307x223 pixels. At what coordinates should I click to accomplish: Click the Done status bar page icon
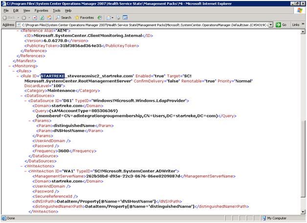pos(4,218)
